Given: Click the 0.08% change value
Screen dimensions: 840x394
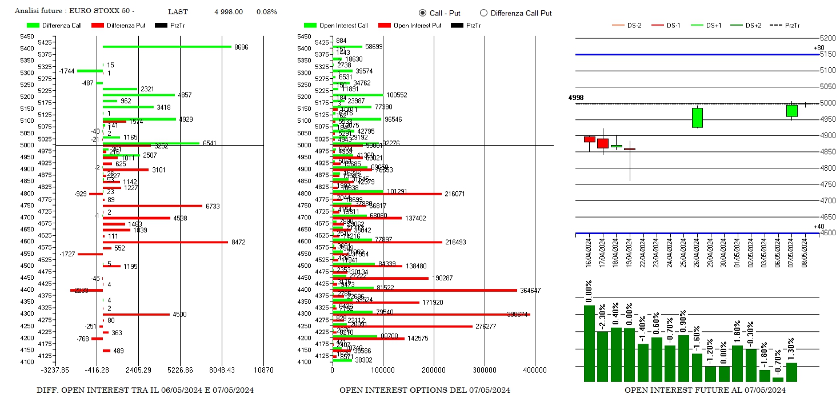Looking at the screenshot, I should tap(267, 12).
